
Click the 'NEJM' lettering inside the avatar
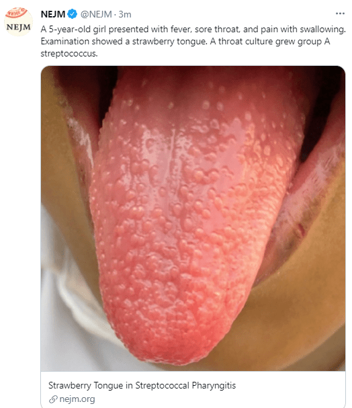[19, 27]
